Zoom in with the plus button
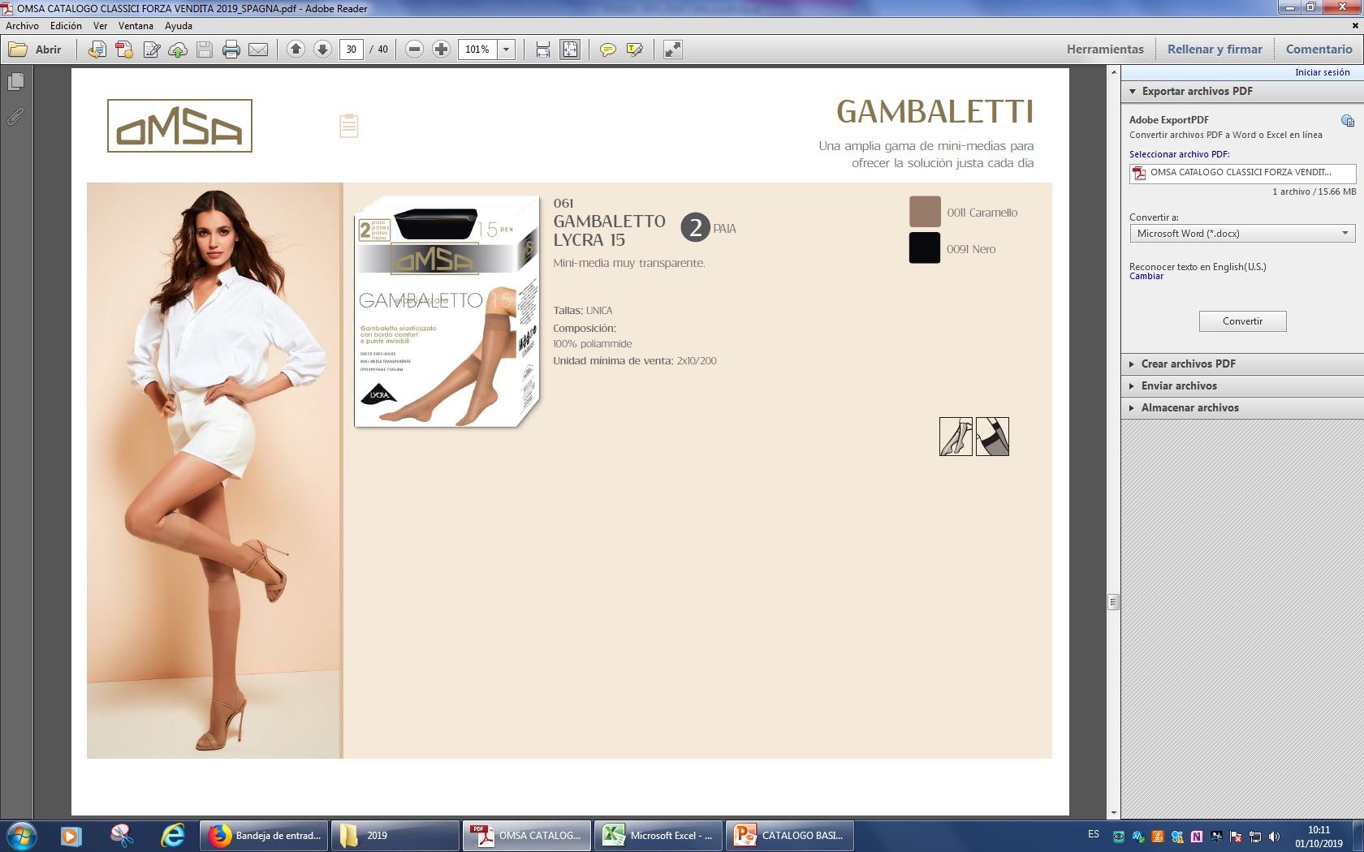Viewport: 1364px width, 852px height. tap(441, 49)
